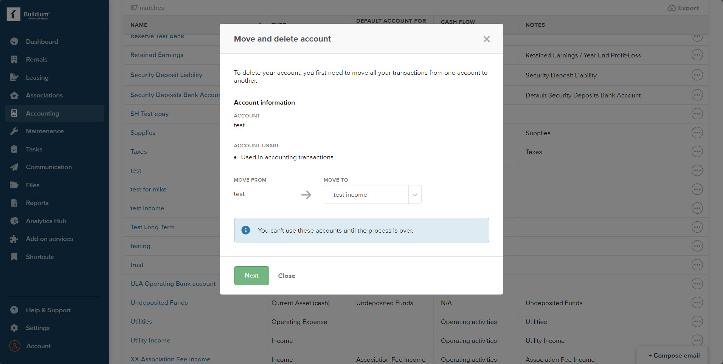Screen dimensions: 723x364
Task: Click the Shortcuts bookmark icon
Action: click(14, 257)
